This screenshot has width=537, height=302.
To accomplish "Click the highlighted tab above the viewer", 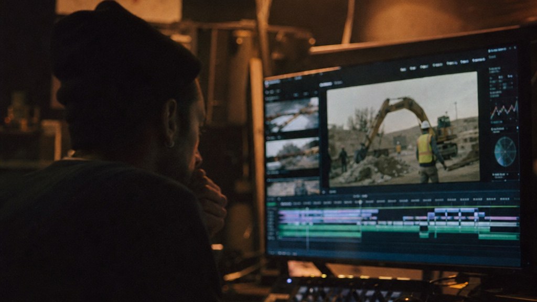I will 326,84.
